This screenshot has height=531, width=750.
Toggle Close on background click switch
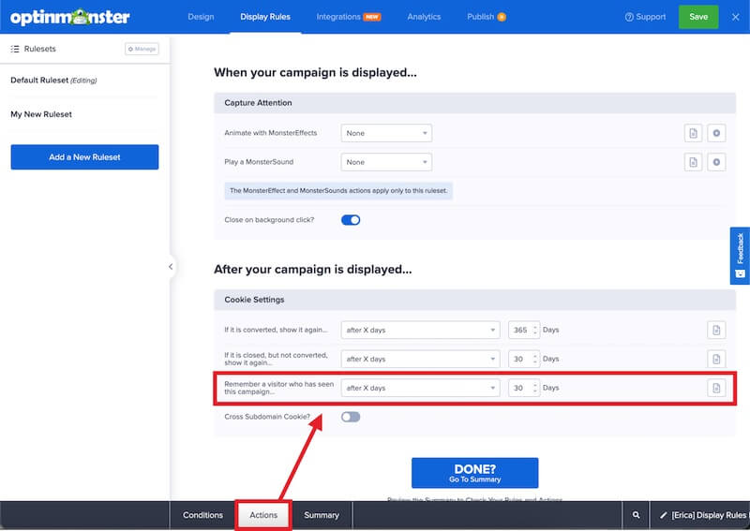[351, 220]
